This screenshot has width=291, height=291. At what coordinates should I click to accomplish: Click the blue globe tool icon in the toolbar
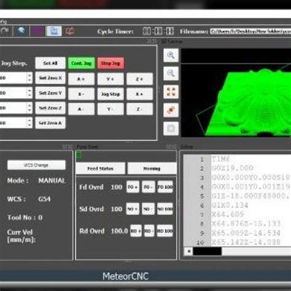coord(21,31)
